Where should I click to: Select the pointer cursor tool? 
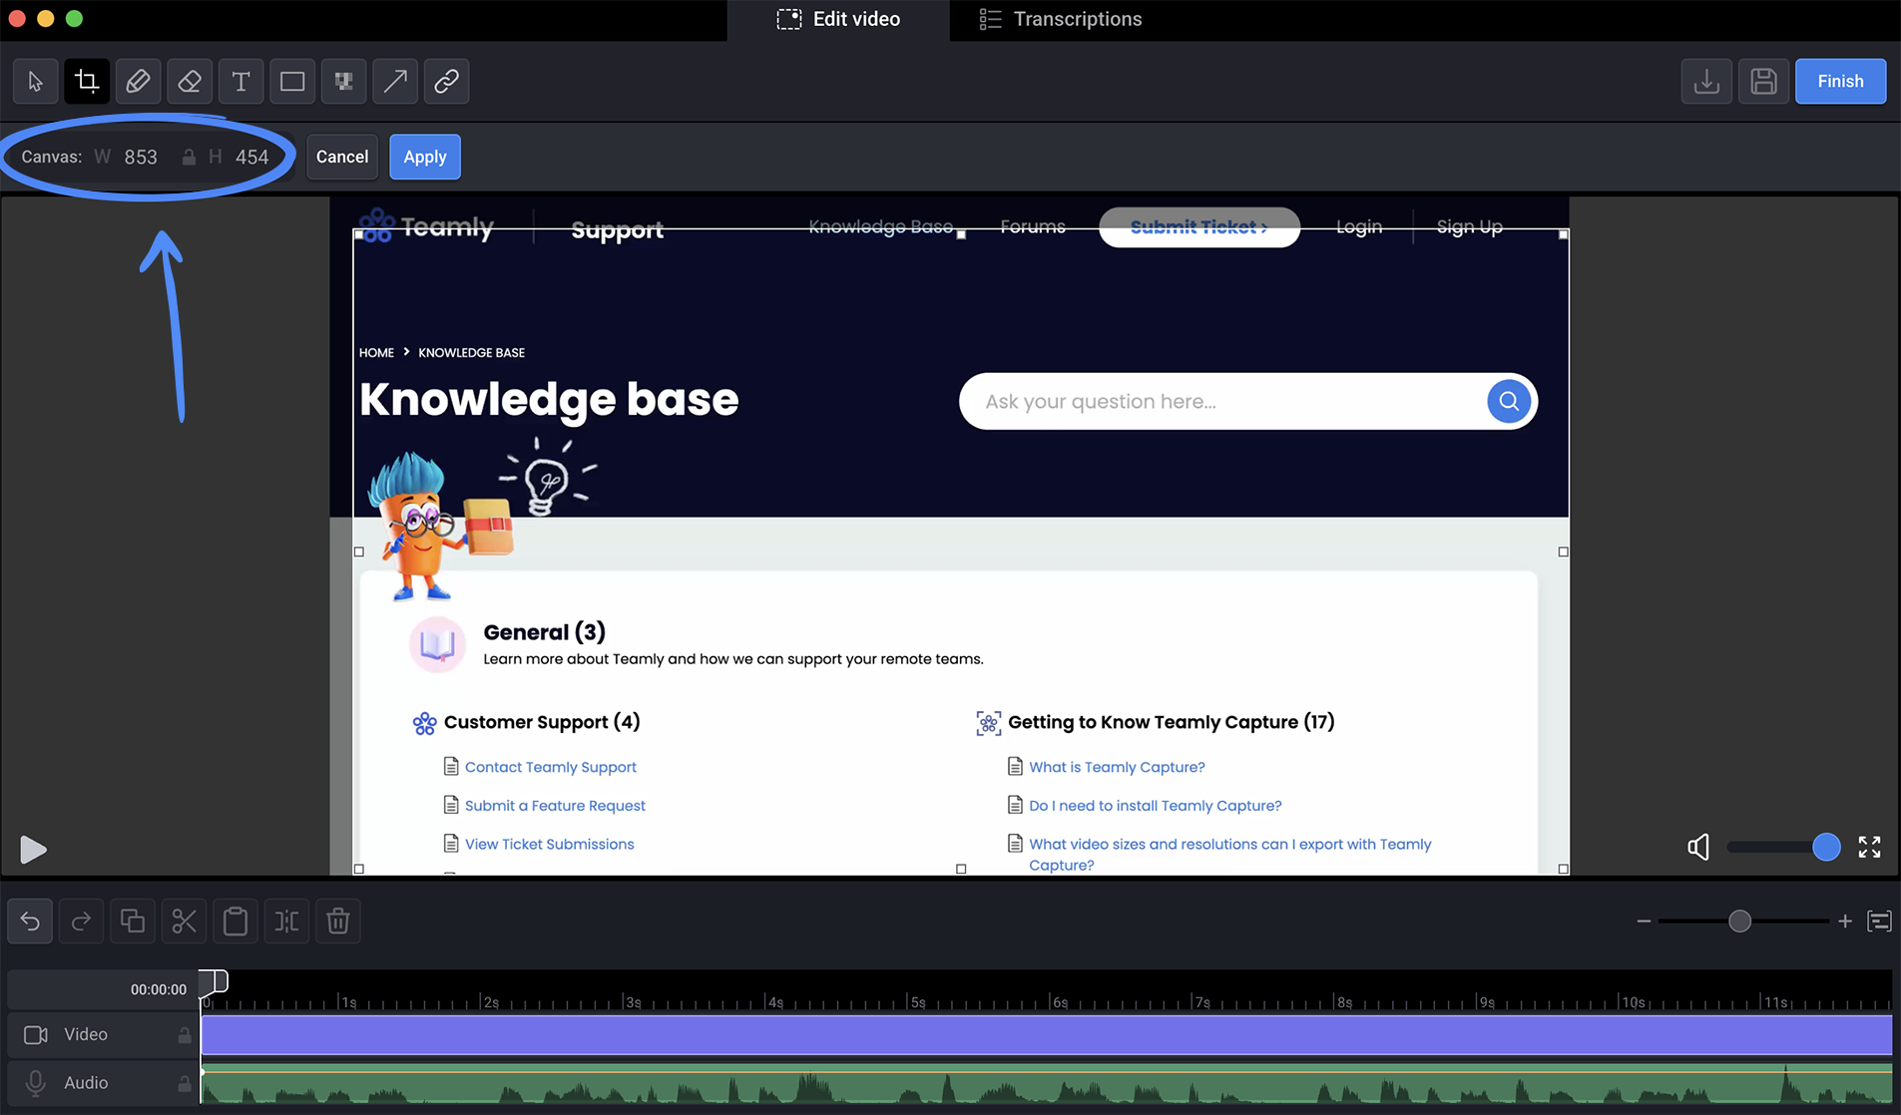click(35, 81)
